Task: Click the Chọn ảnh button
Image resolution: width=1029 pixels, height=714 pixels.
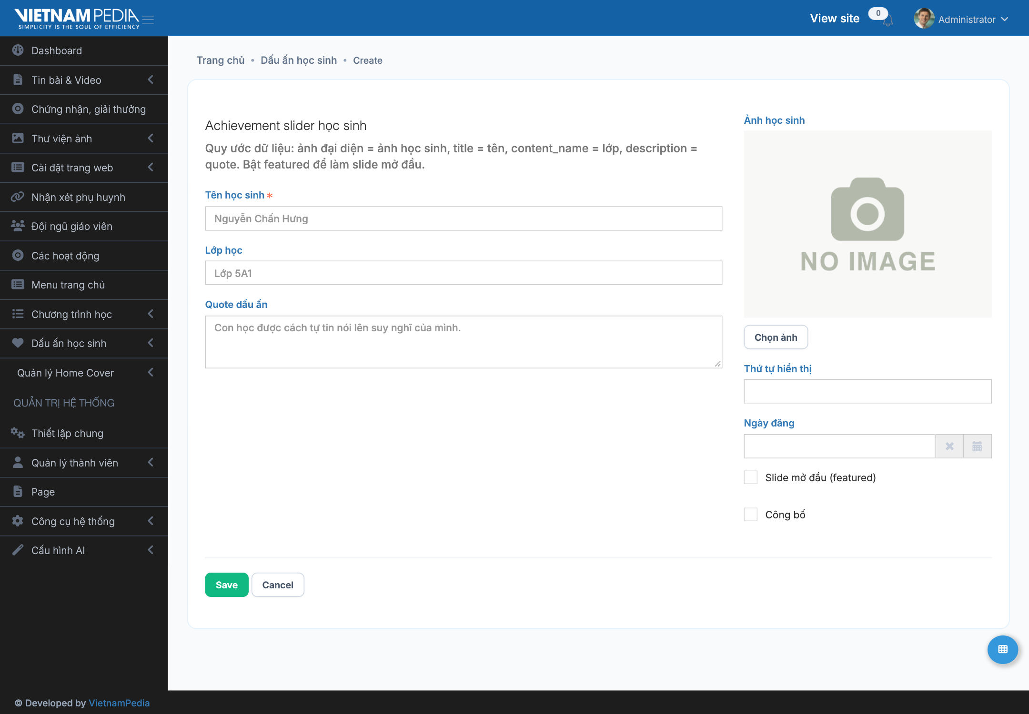Action: [776, 337]
